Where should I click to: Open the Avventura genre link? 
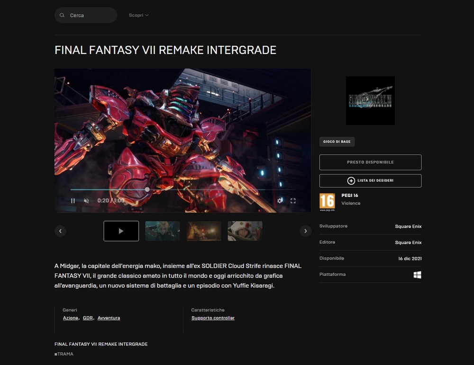point(109,318)
